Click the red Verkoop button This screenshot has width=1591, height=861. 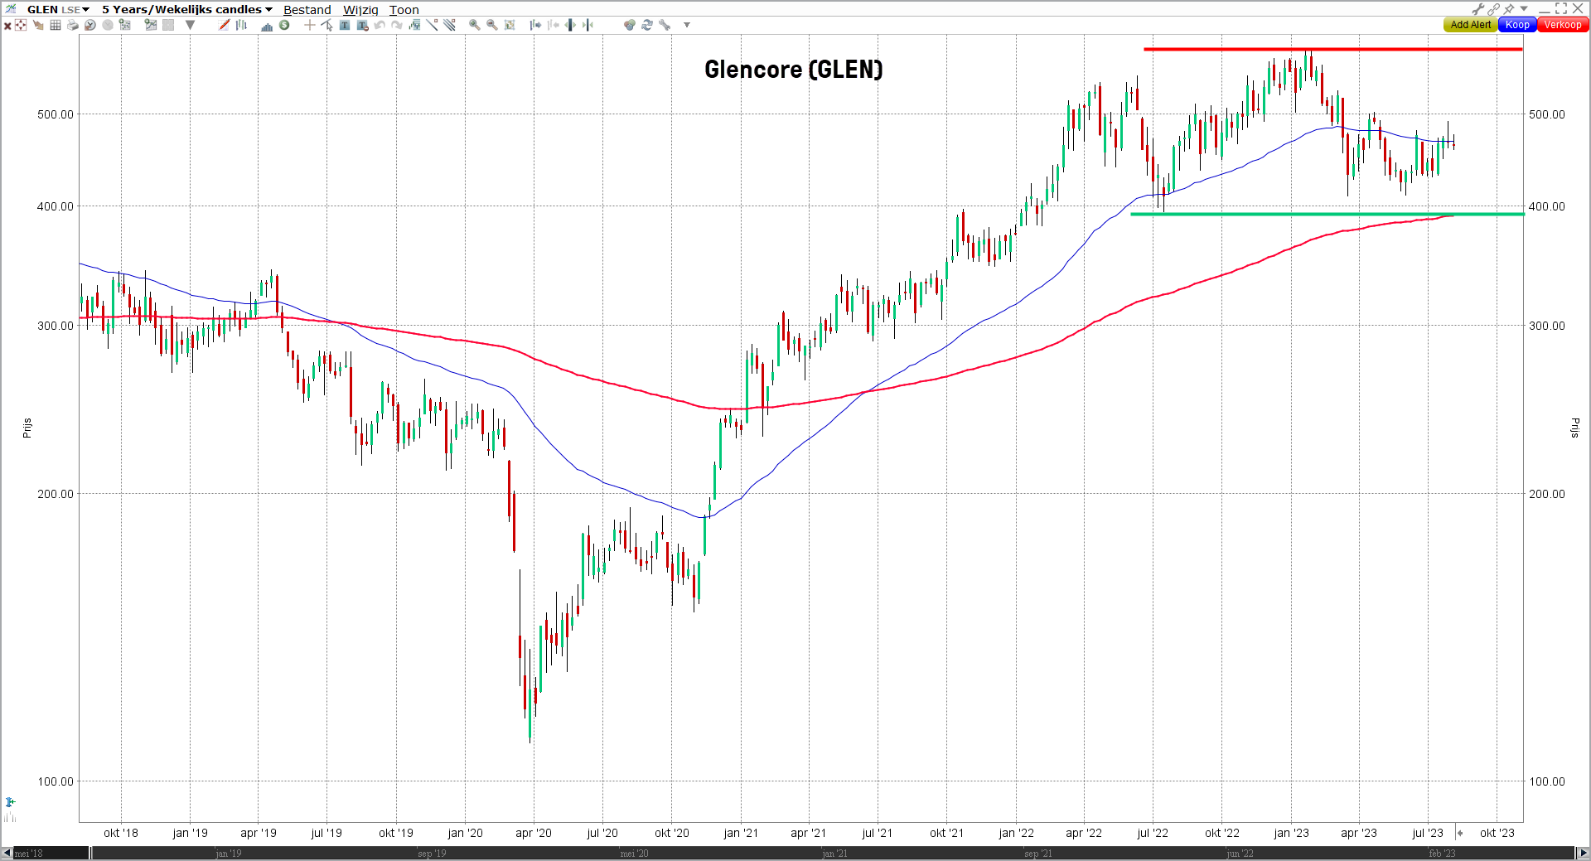[1562, 25]
